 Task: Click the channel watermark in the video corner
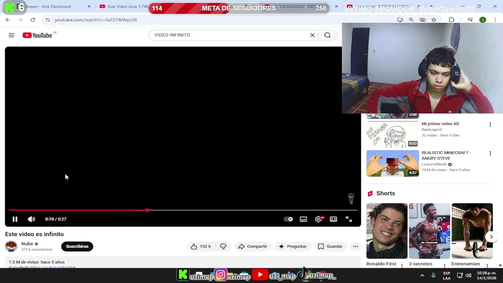point(351,198)
